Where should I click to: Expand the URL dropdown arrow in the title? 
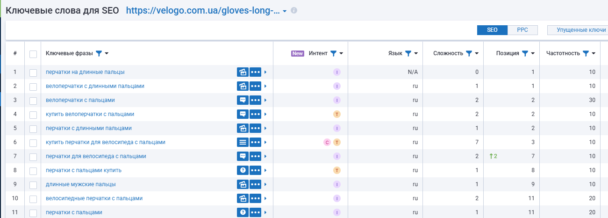[285, 11]
